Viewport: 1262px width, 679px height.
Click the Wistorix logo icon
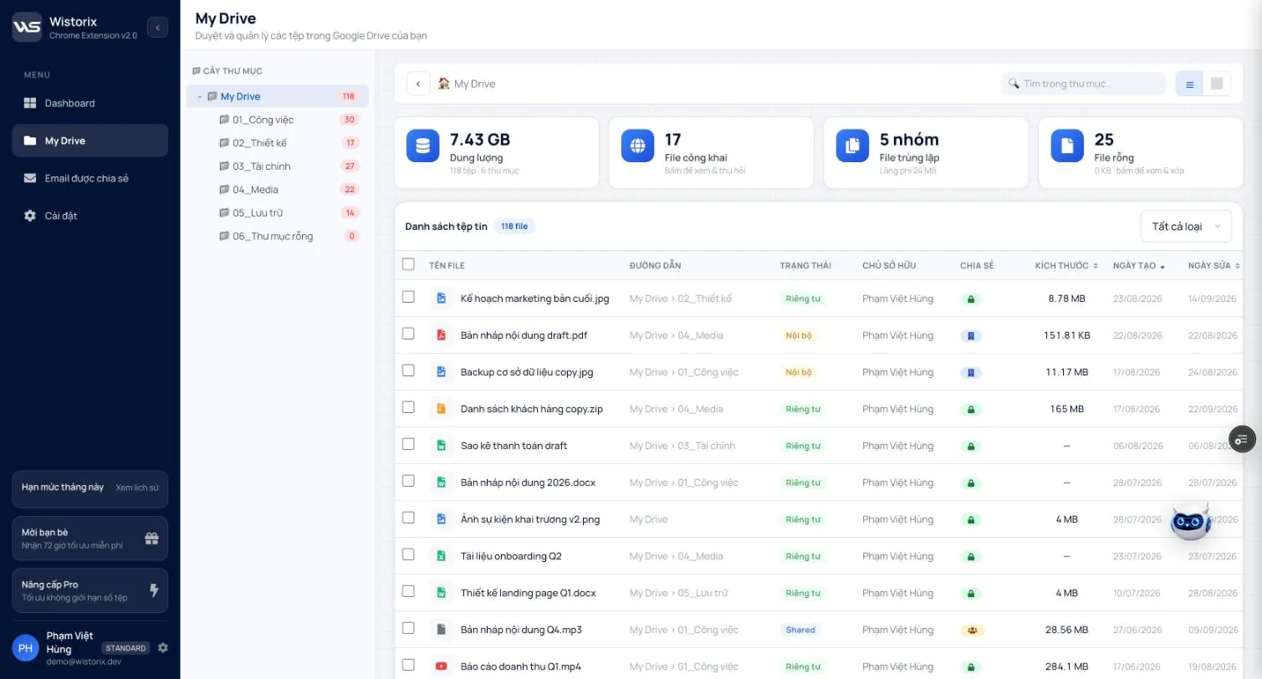27,27
